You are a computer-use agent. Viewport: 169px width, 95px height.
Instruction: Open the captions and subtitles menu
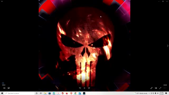[x=9, y=88]
